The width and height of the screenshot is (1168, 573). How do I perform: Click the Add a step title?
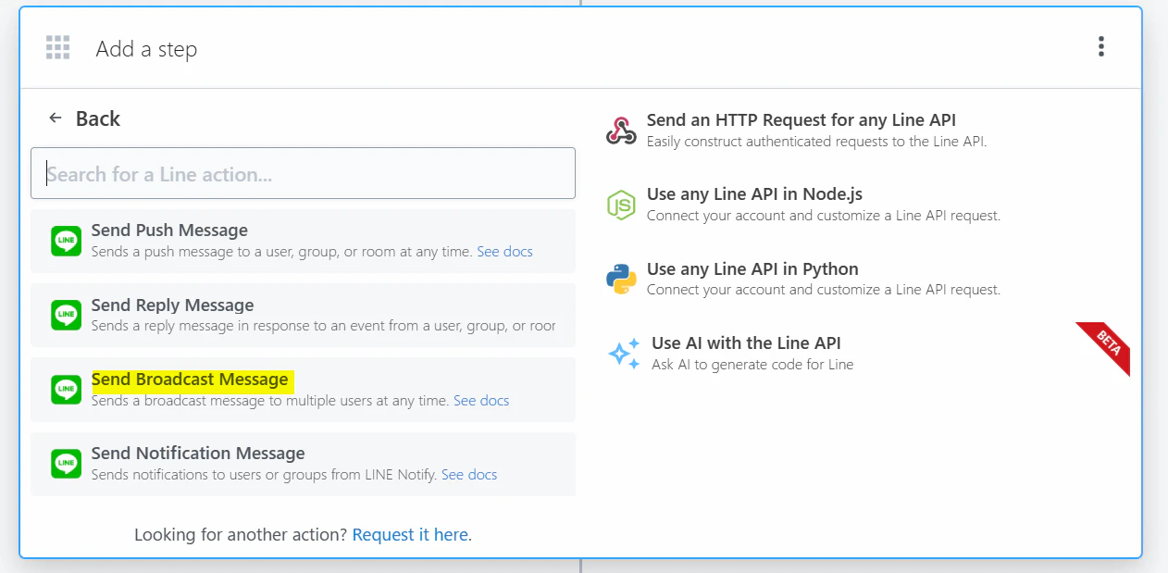[x=146, y=49]
